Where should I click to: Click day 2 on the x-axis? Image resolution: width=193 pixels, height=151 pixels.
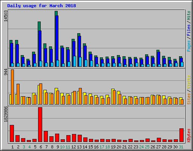tap(18, 147)
